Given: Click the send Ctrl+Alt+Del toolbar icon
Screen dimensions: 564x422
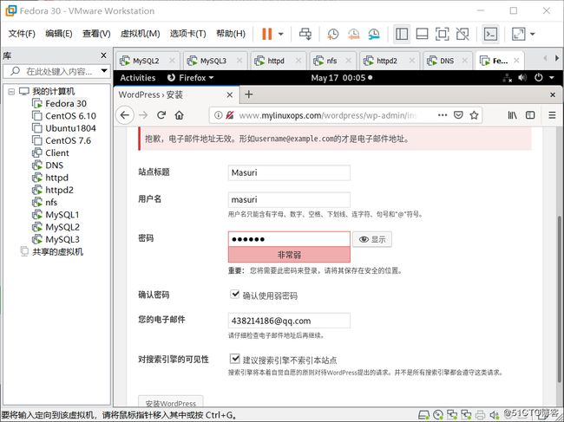Looking at the screenshot, I should point(305,34).
